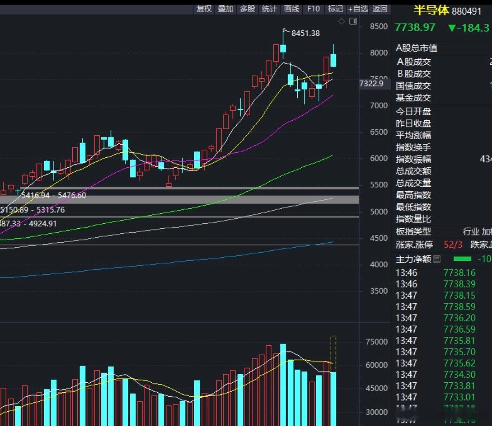
Task: Click the 指数量比 label
Action: (413, 219)
